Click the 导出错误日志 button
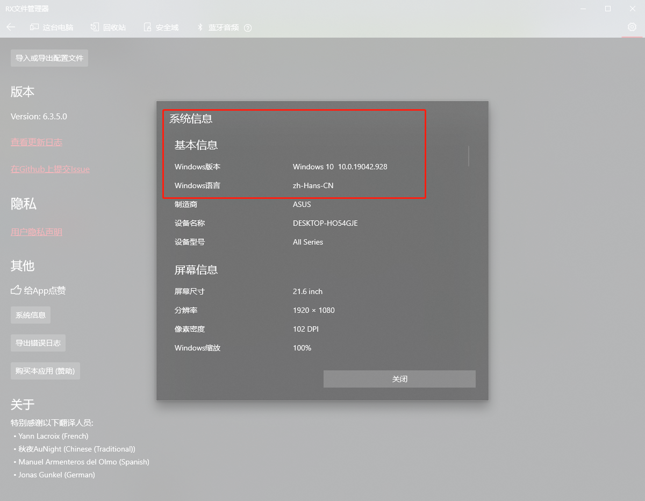The width and height of the screenshot is (645, 501). tap(38, 342)
